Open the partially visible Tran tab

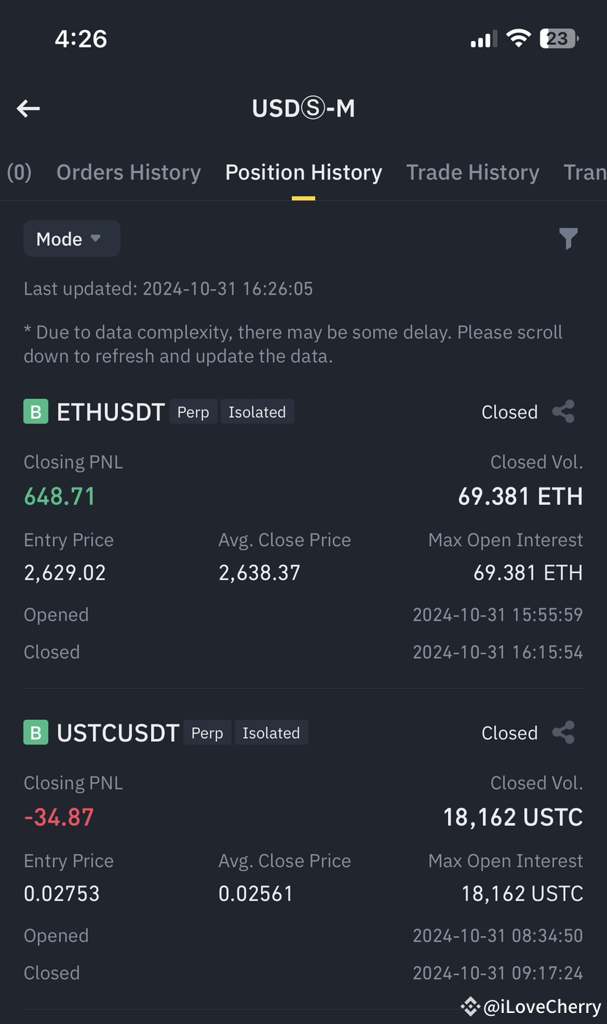point(585,172)
